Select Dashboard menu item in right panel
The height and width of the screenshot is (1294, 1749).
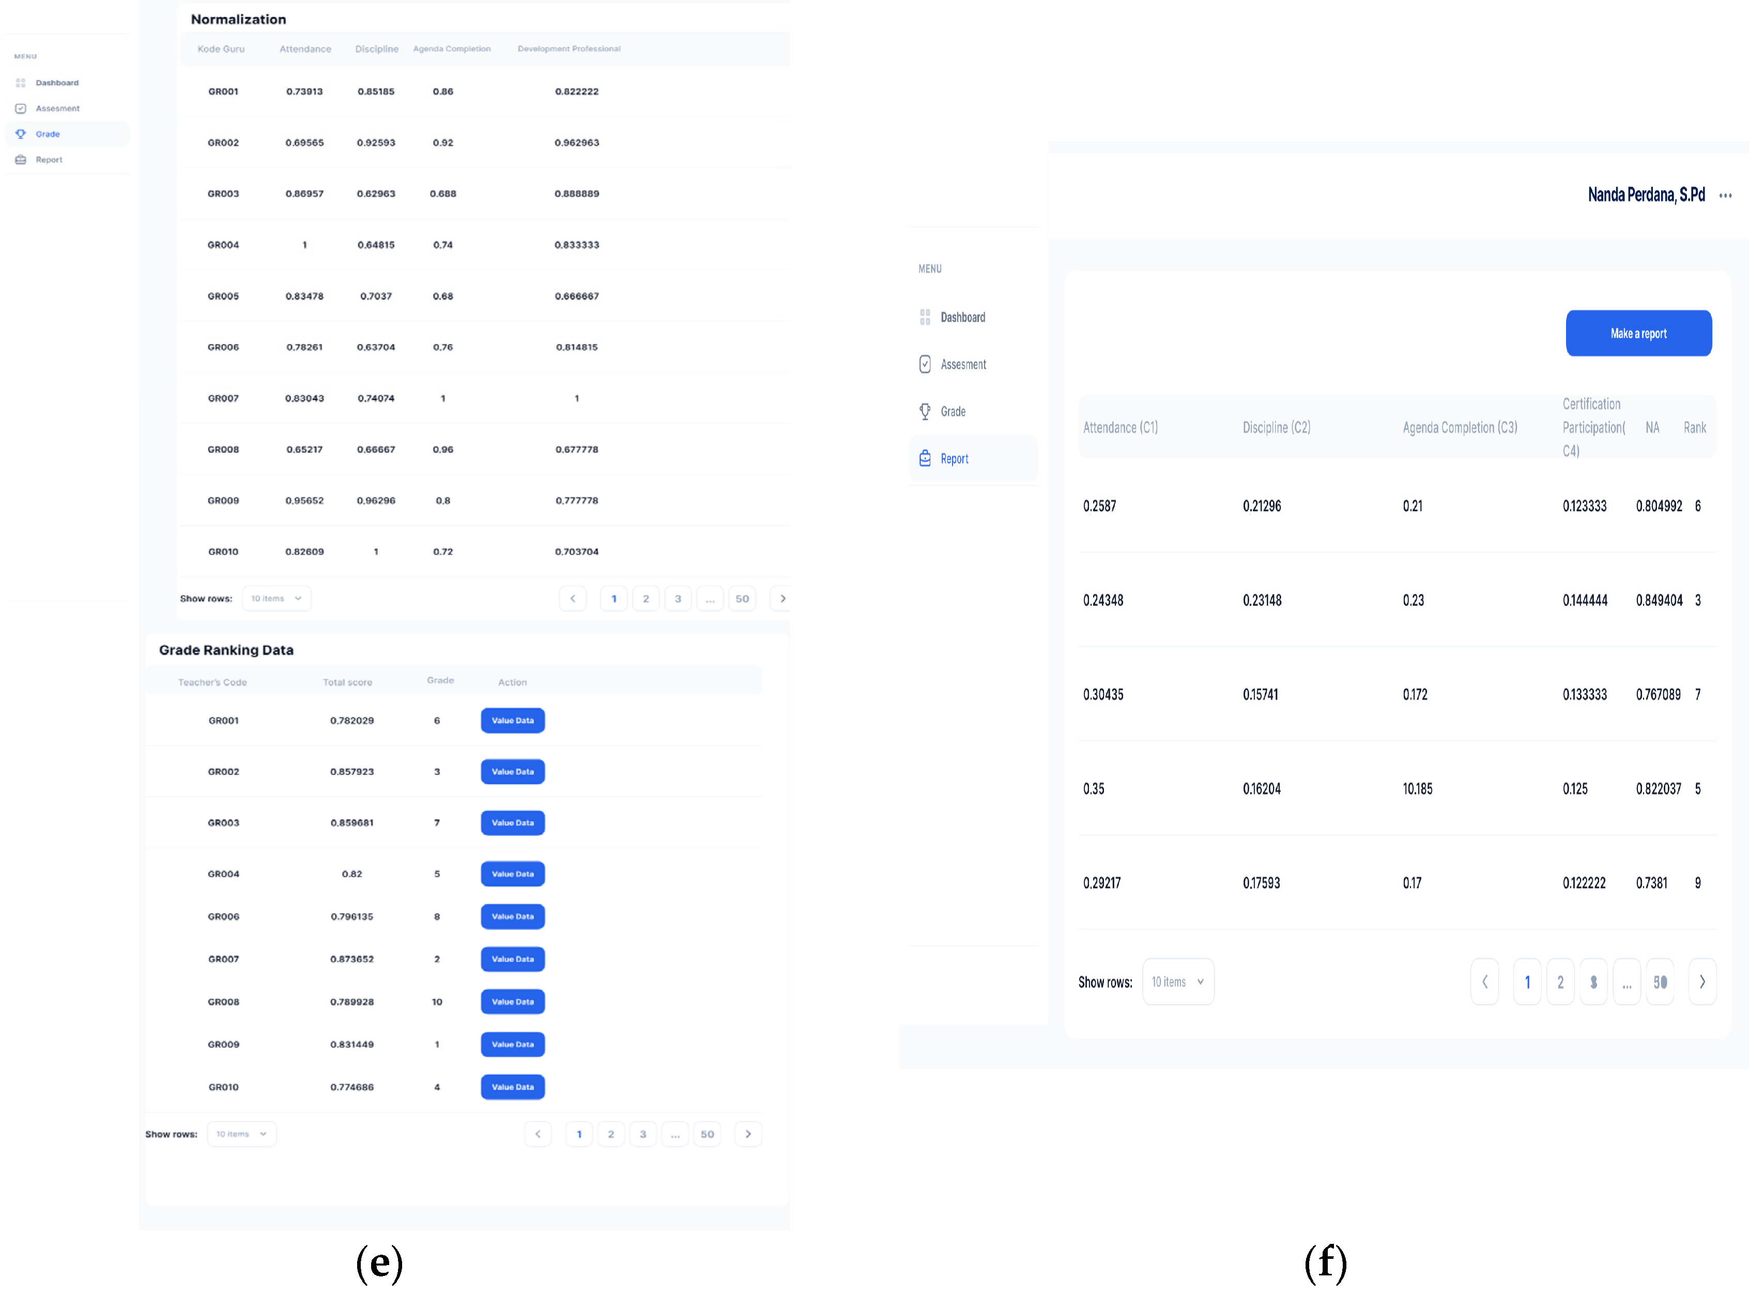[x=962, y=317]
